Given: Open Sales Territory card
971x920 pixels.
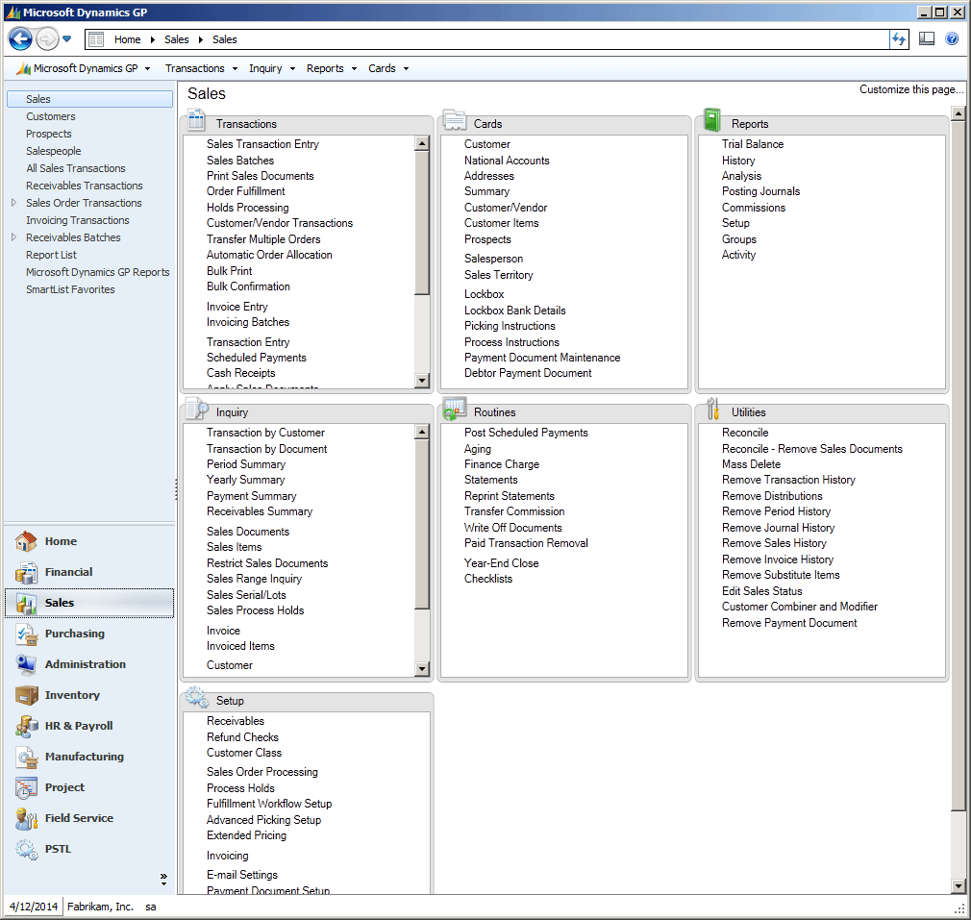Looking at the screenshot, I should tap(499, 275).
